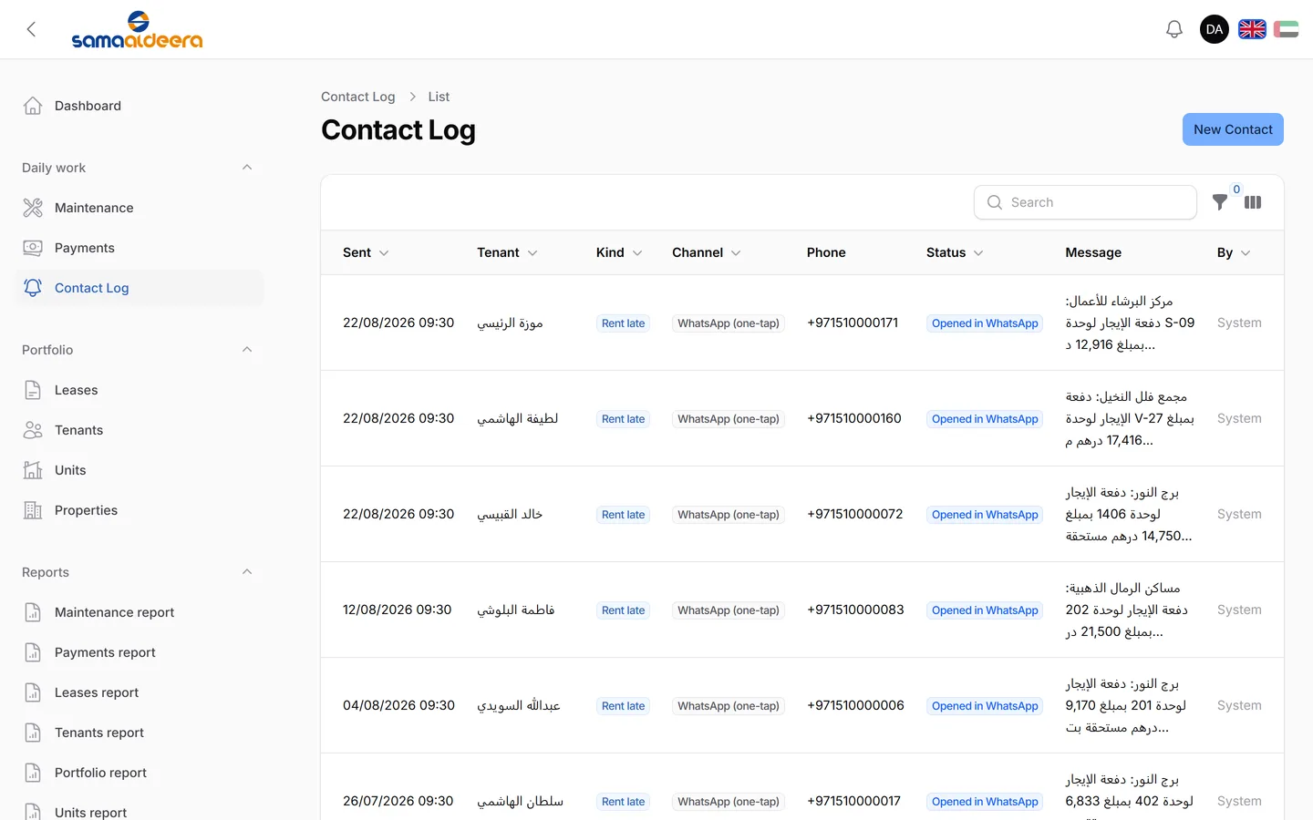Toggle table columns icon
1313x820 pixels.
tap(1253, 202)
